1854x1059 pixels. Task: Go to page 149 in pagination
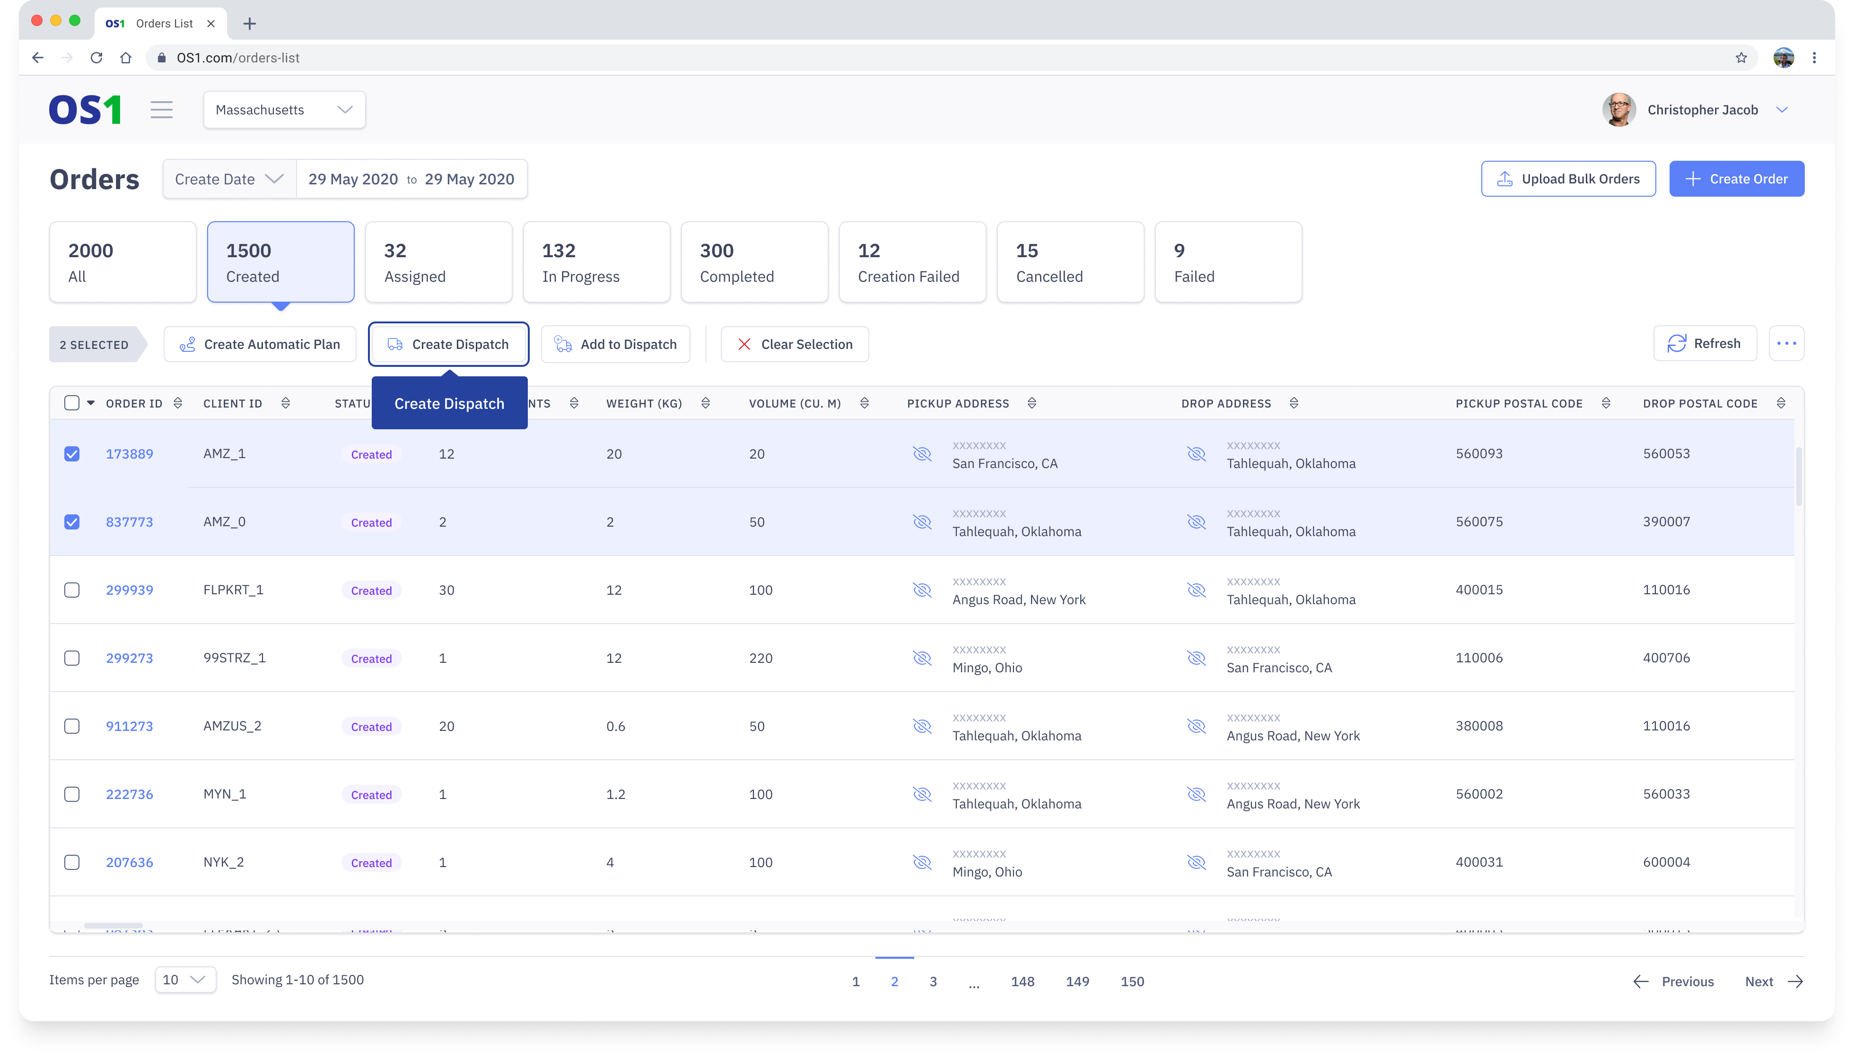1077,981
